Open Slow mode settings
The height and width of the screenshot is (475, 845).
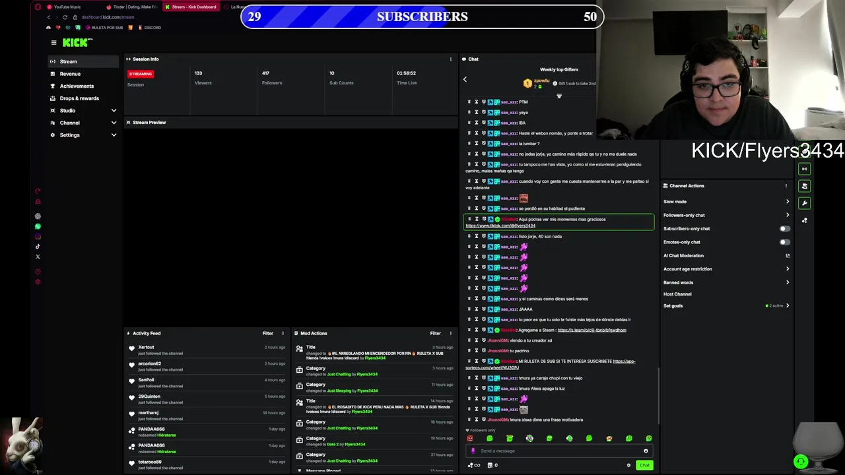[726, 202]
